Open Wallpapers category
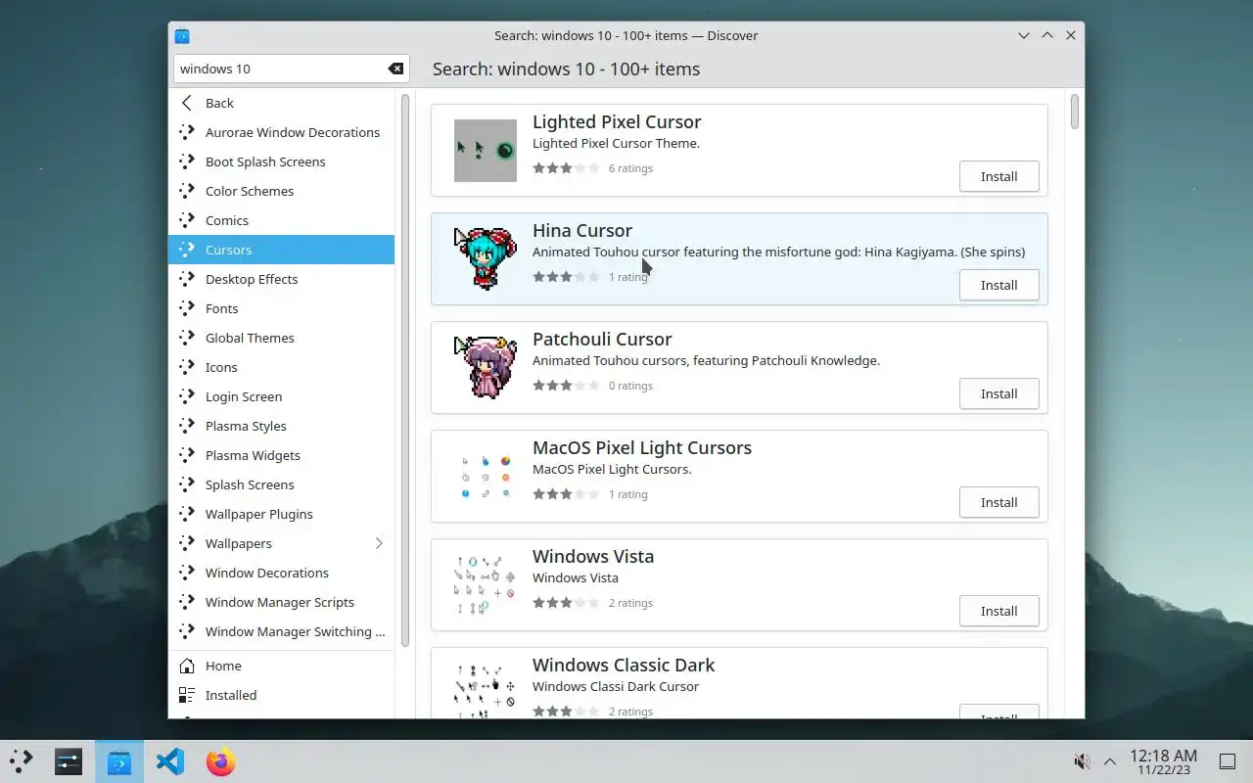This screenshot has width=1253, height=783. (281, 543)
